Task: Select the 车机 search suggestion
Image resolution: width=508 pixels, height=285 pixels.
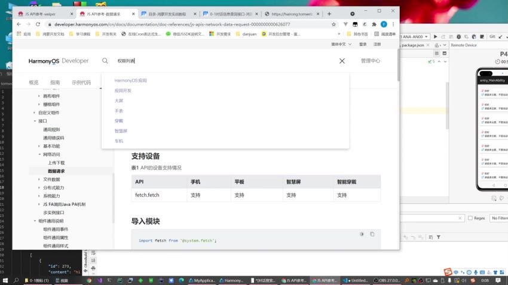Action: tap(118, 141)
